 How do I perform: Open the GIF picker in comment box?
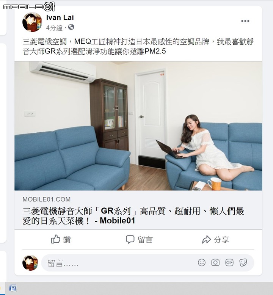click(x=229, y=262)
